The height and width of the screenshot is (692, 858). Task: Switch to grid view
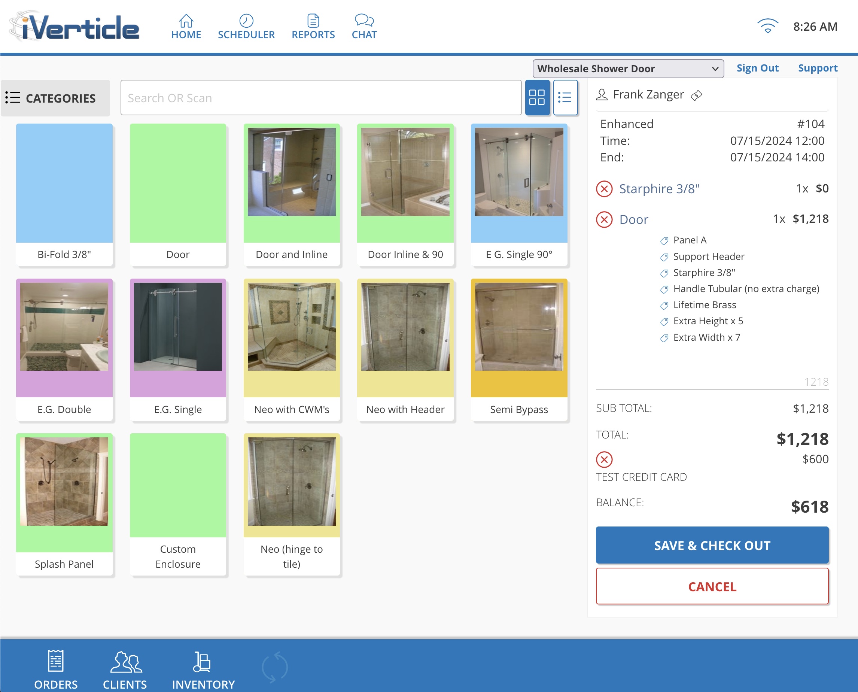coord(537,97)
